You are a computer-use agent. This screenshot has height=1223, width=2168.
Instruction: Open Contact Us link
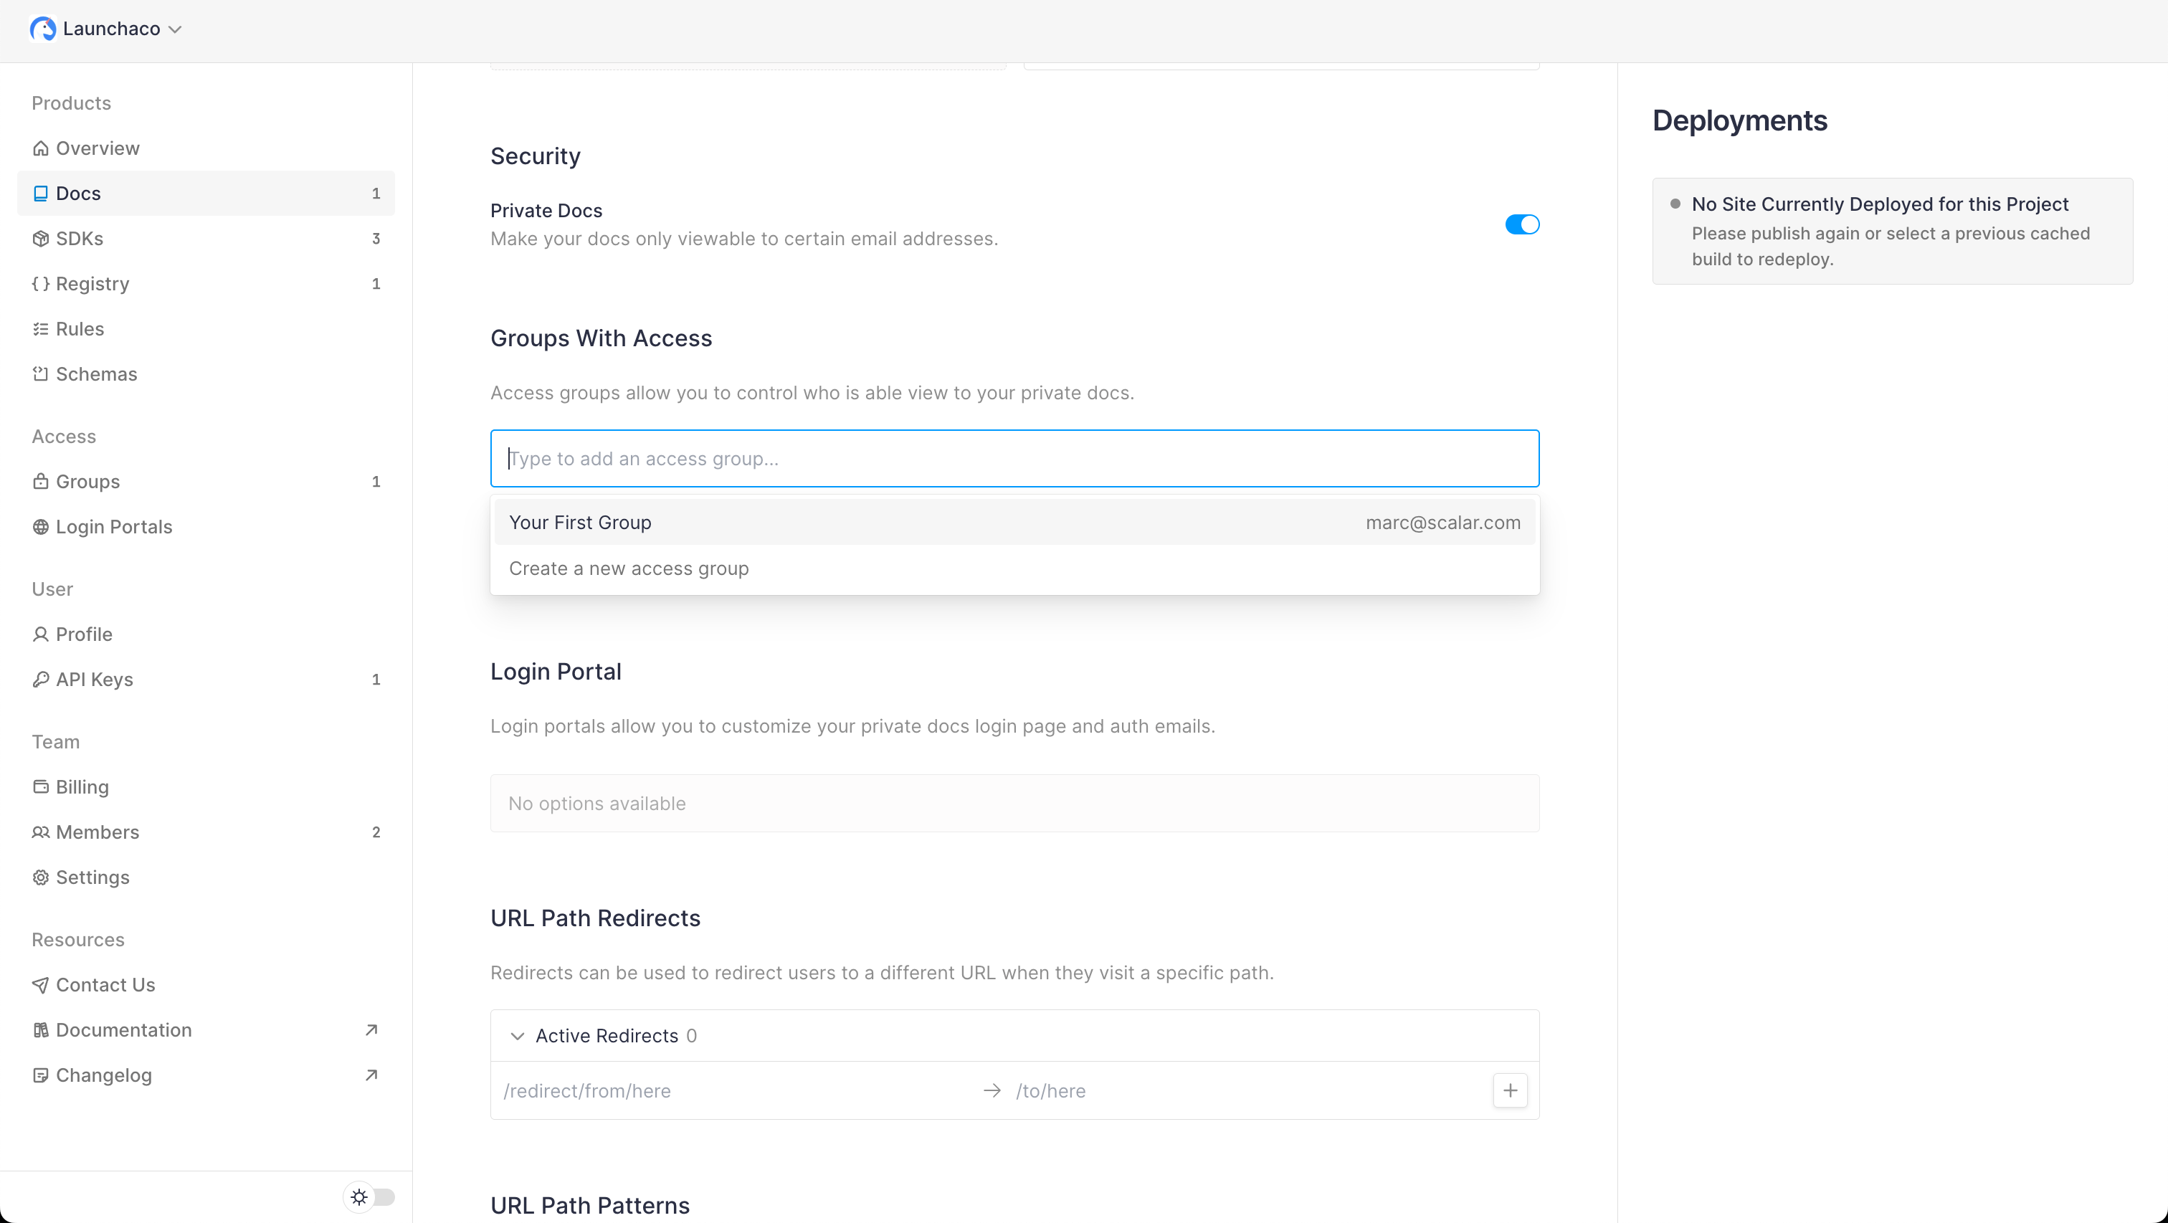point(205,985)
